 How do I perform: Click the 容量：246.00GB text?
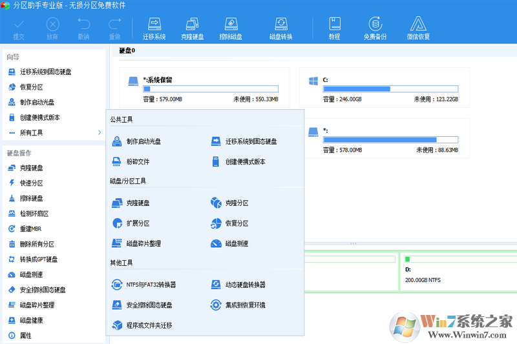pyautogui.click(x=343, y=99)
